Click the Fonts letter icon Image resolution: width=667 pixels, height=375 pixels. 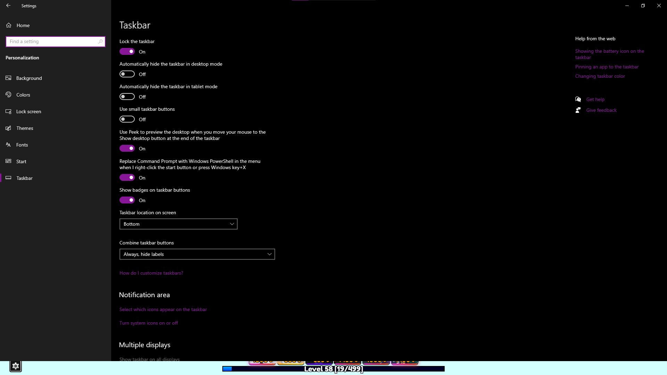(9, 144)
